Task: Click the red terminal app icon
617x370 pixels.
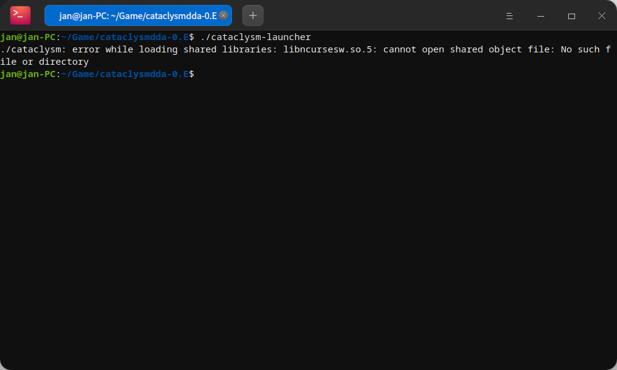Action: [20, 15]
